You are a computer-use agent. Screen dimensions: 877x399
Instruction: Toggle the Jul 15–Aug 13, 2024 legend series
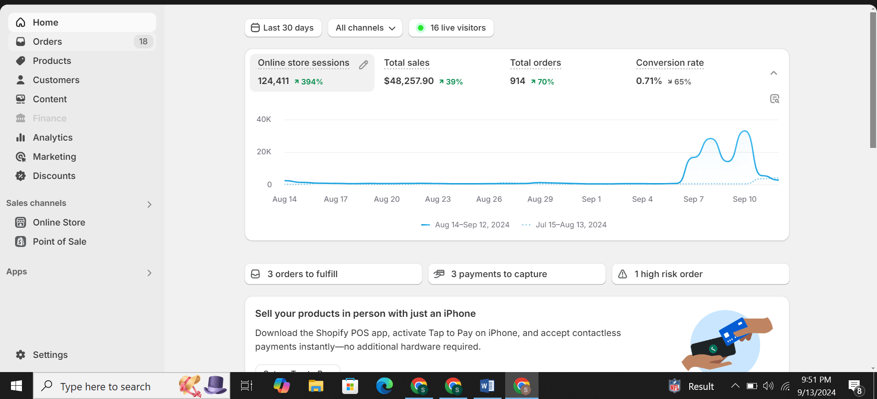click(564, 225)
